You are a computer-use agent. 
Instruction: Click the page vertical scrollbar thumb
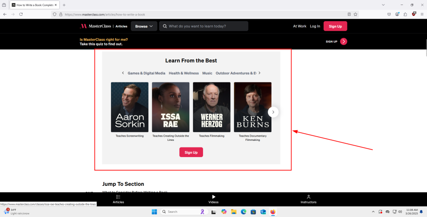(426, 47)
